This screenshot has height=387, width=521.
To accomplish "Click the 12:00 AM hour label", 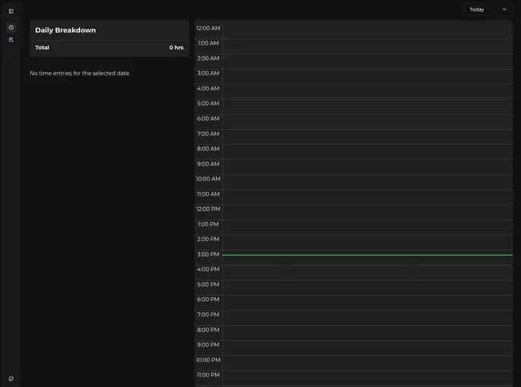I will 208,28.
